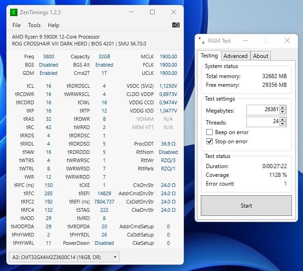Increase Threads with the up arrow
Image resolution: width=303 pixels, height=271 pixels.
(283, 120)
